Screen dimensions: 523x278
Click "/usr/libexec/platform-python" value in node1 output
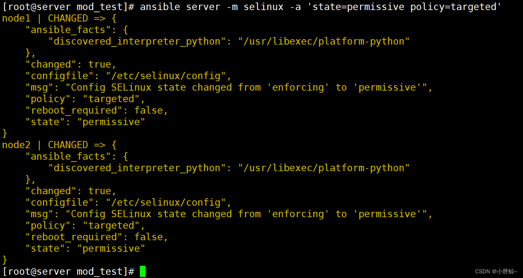(324, 41)
